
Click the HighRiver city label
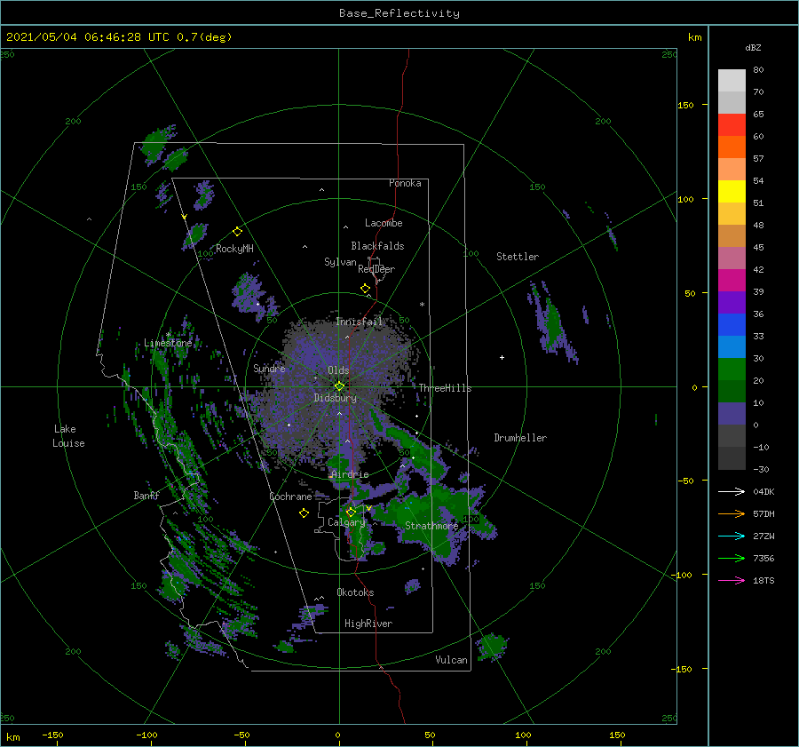pyautogui.click(x=368, y=624)
